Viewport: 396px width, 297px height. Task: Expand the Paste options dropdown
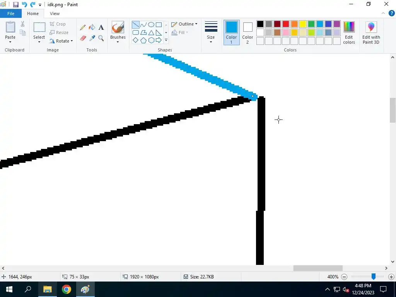pos(10,42)
